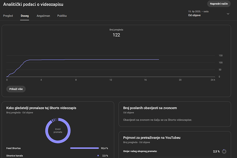Click the Feed Shortsa progress bar

coord(84,148)
